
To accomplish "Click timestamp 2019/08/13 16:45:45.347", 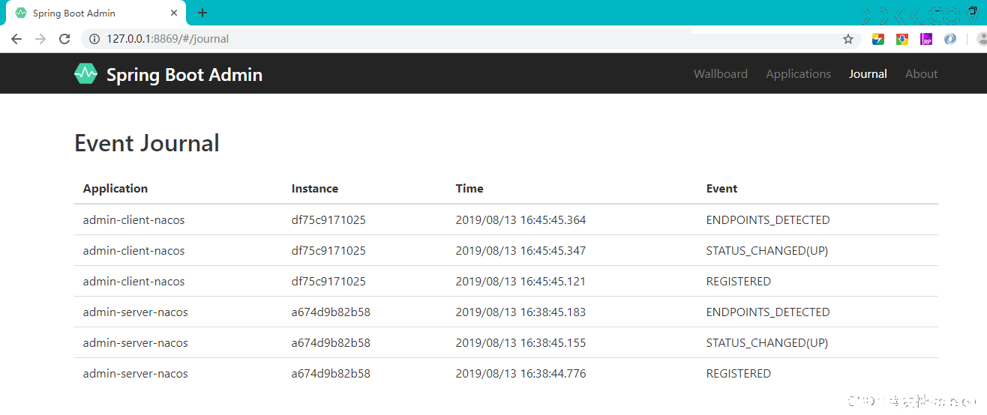I will pos(520,251).
